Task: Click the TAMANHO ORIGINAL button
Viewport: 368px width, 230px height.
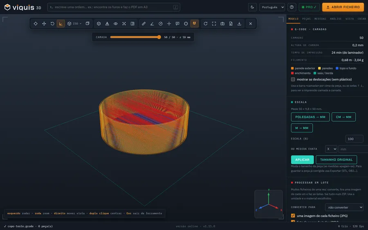Action: pos(337,160)
